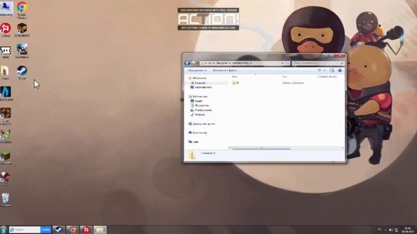Select the glowing blue figure desktop icon
Screen dimensions: 417x234
tap(6, 94)
